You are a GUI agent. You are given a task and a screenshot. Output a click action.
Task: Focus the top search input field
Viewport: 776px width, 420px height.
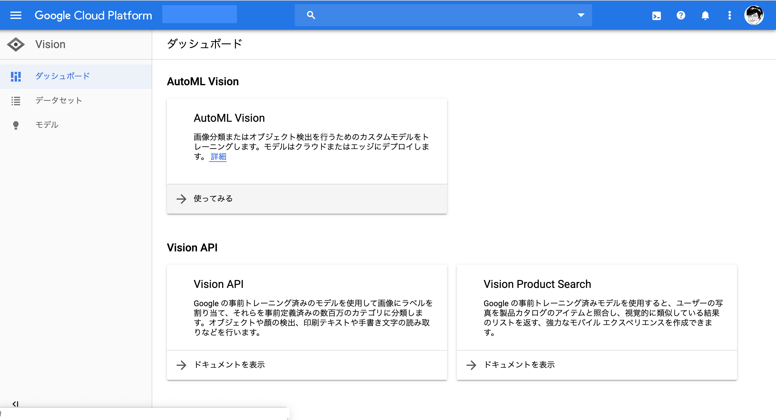[443, 15]
